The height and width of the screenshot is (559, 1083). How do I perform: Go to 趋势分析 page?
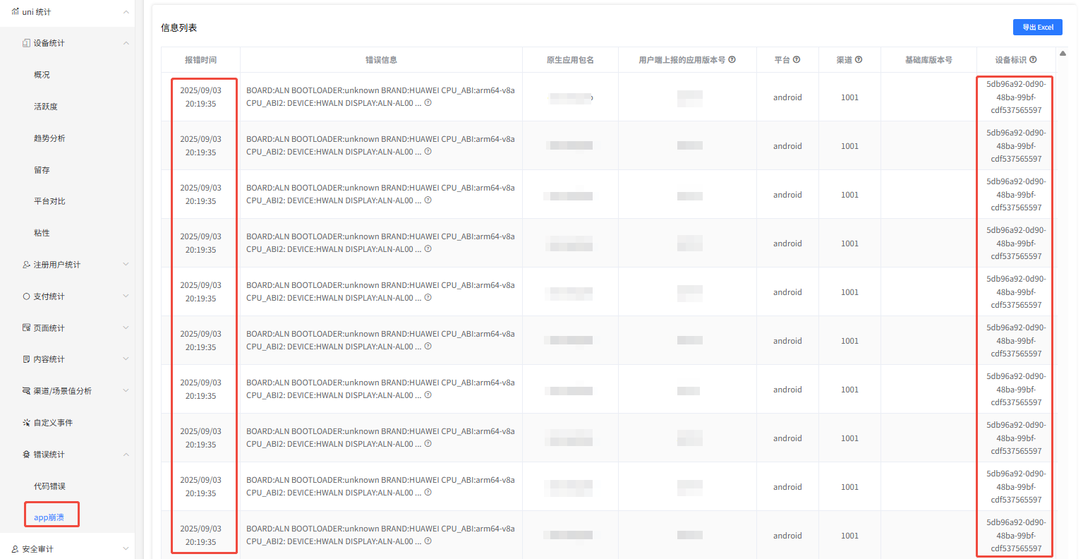tap(49, 138)
